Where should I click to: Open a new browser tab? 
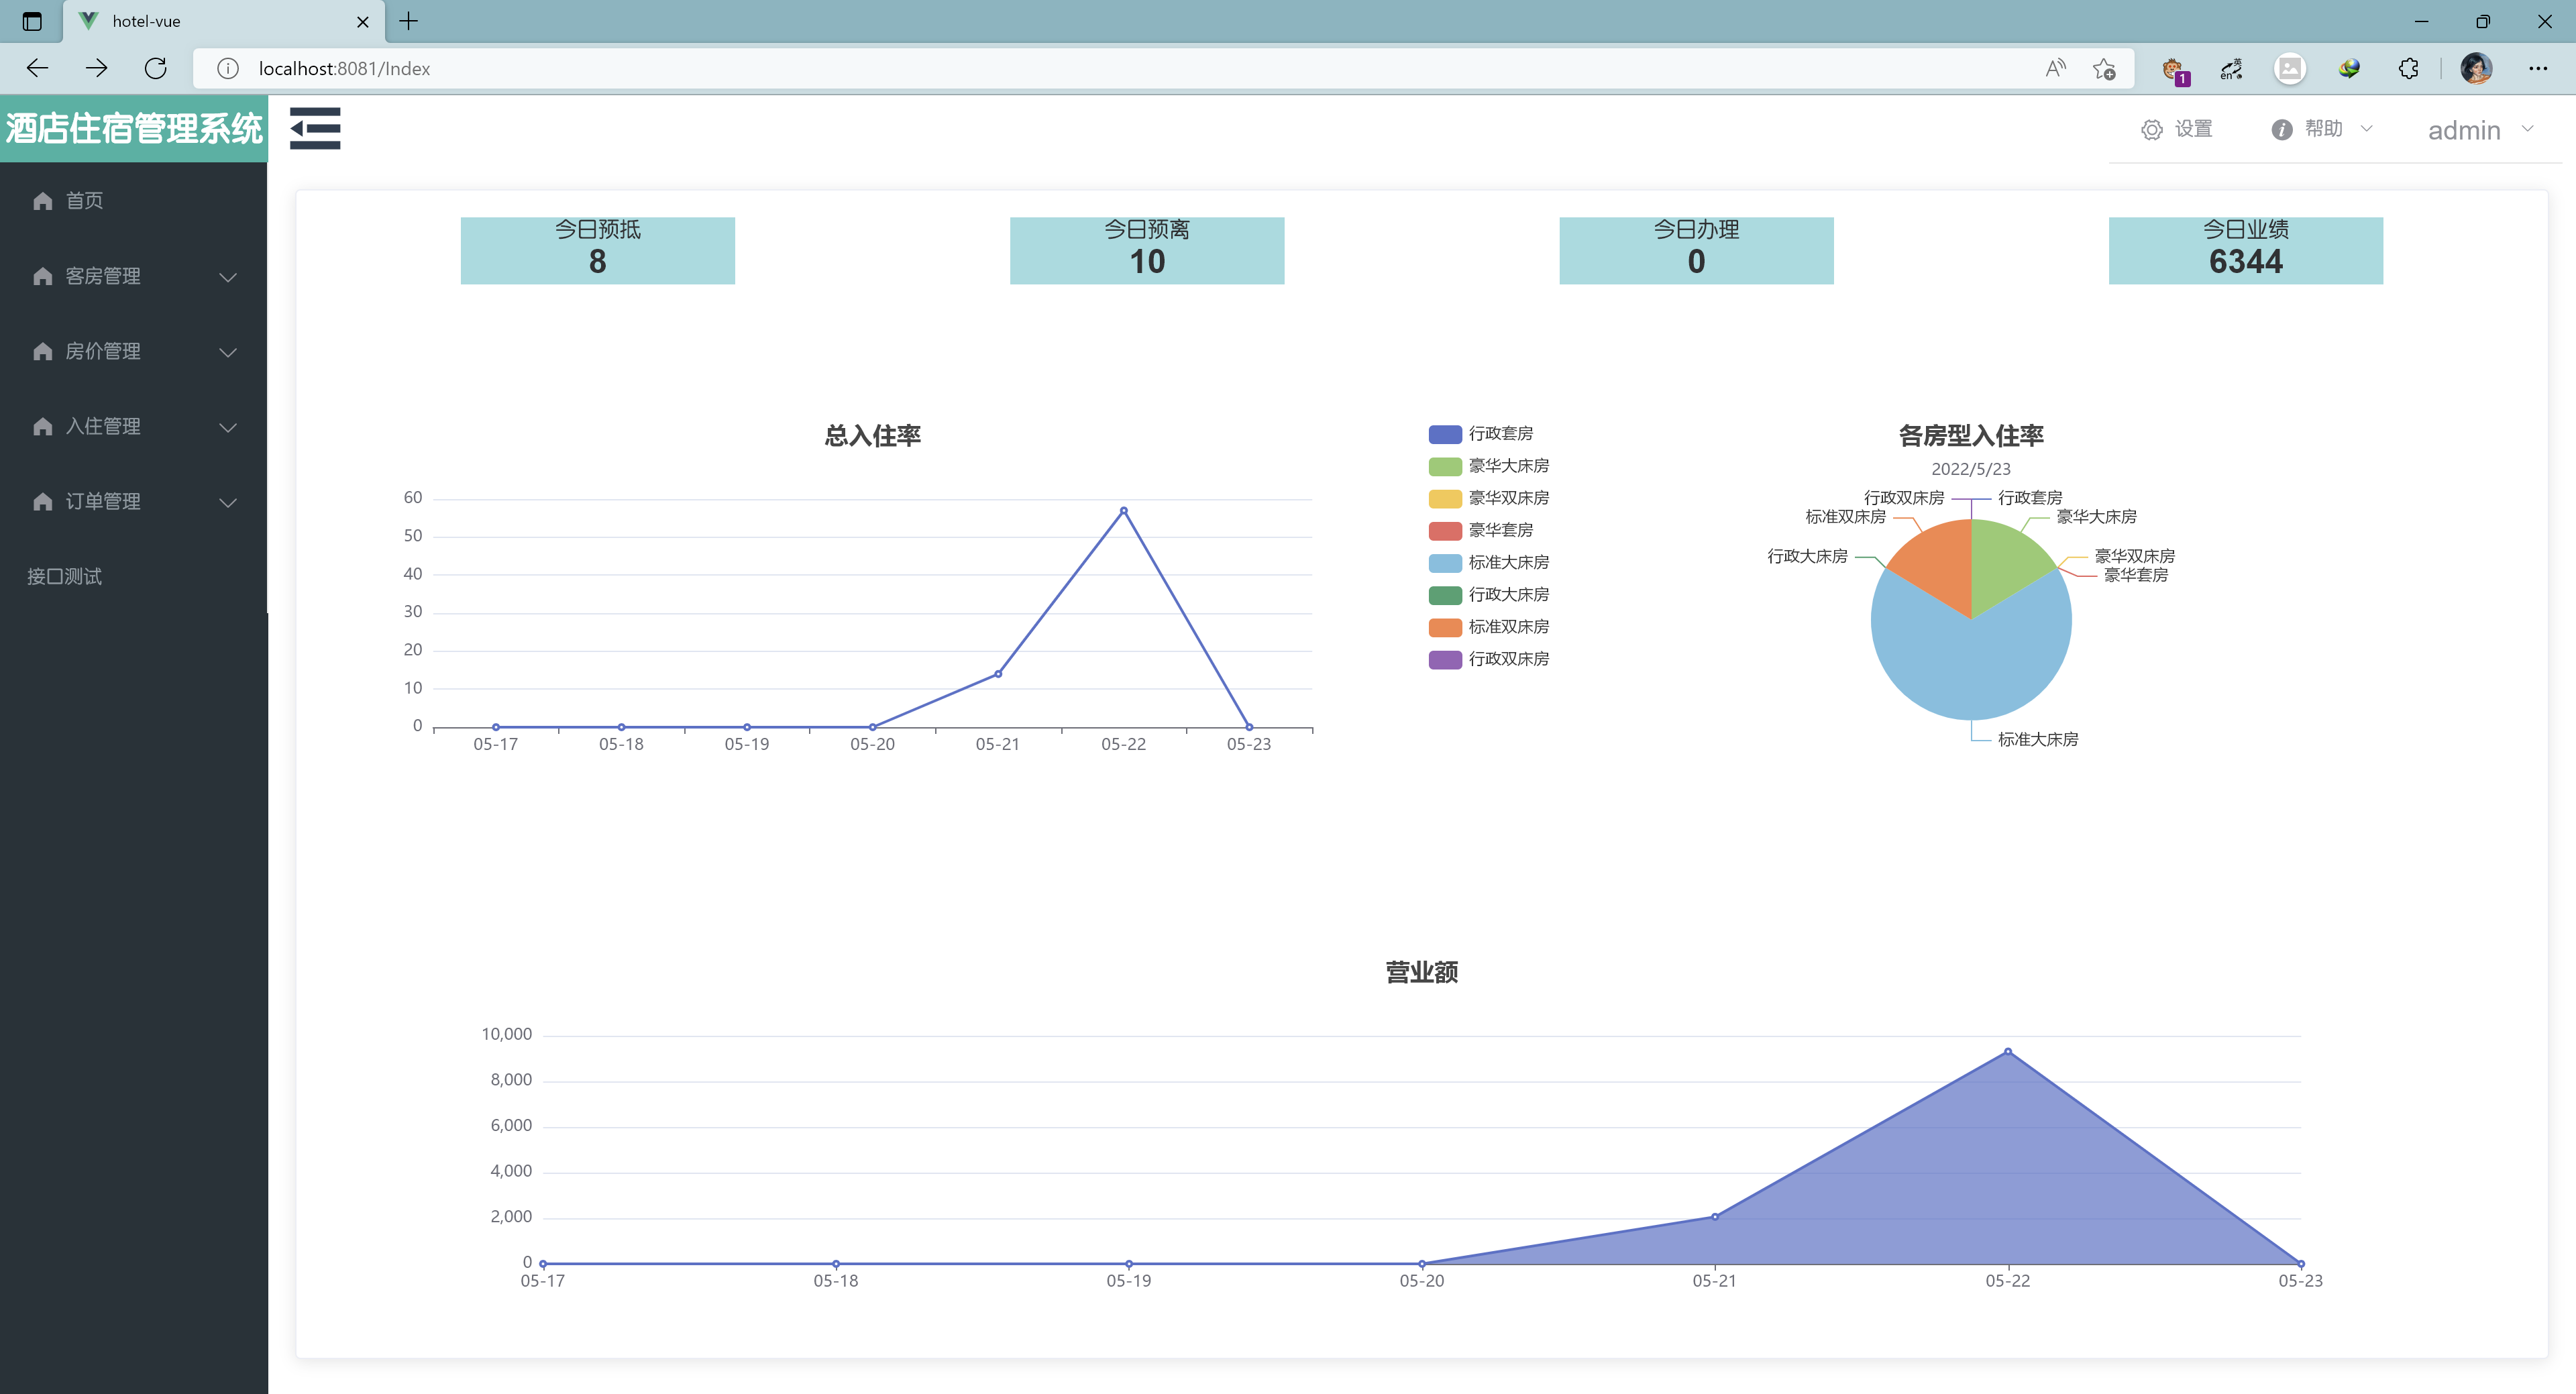click(x=409, y=20)
